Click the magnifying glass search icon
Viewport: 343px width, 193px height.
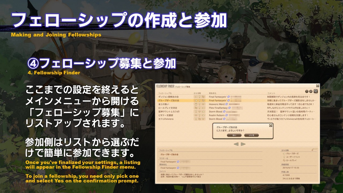[316, 91]
